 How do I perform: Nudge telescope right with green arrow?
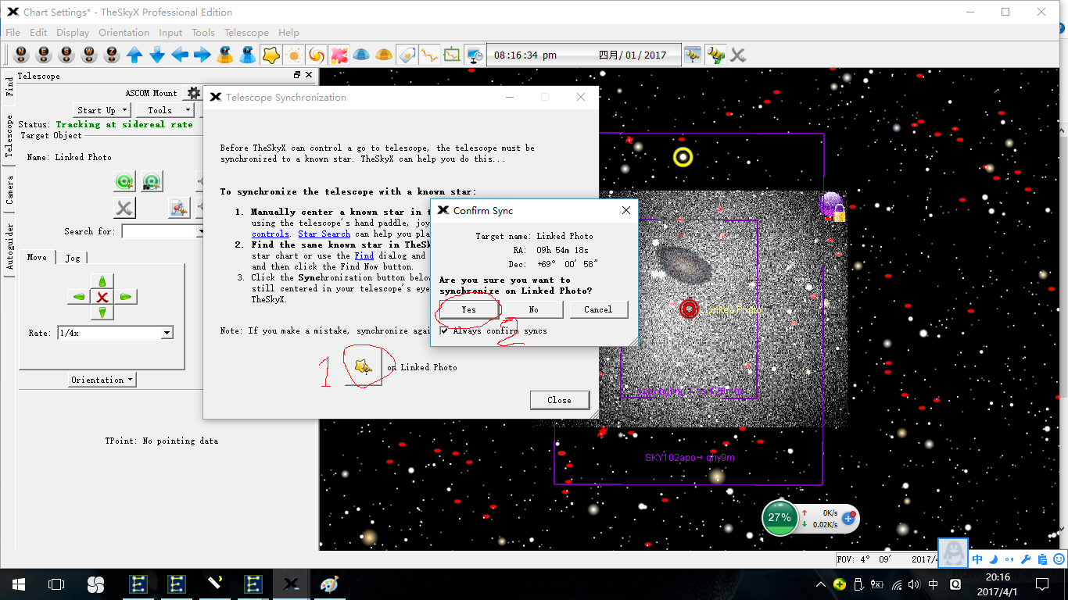pos(125,297)
